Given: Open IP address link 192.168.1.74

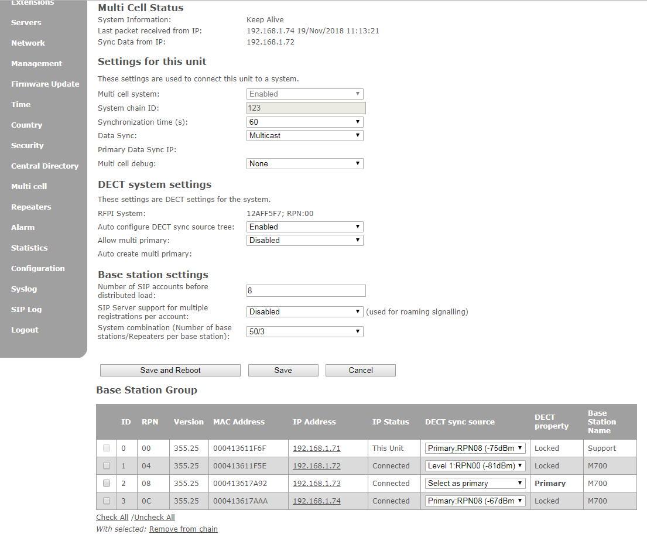Looking at the screenshot, I should click(317, 501).
